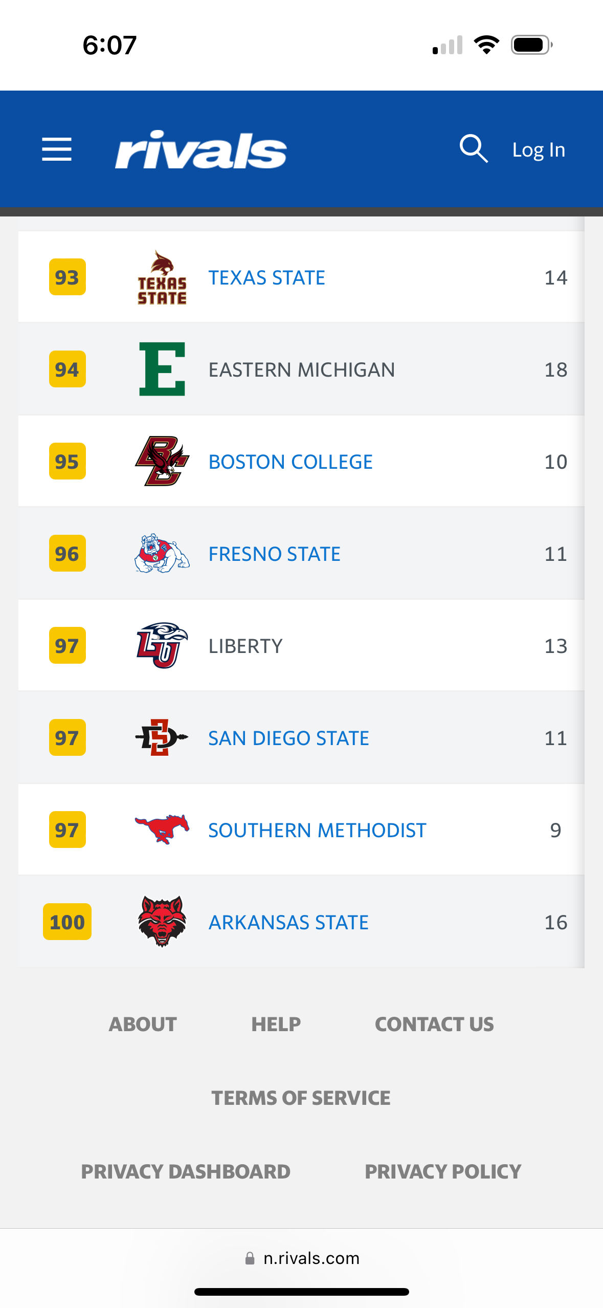The image size is (603, 1308).
Task: Open the Southern Methodist team page
Action: click(317, 830)
